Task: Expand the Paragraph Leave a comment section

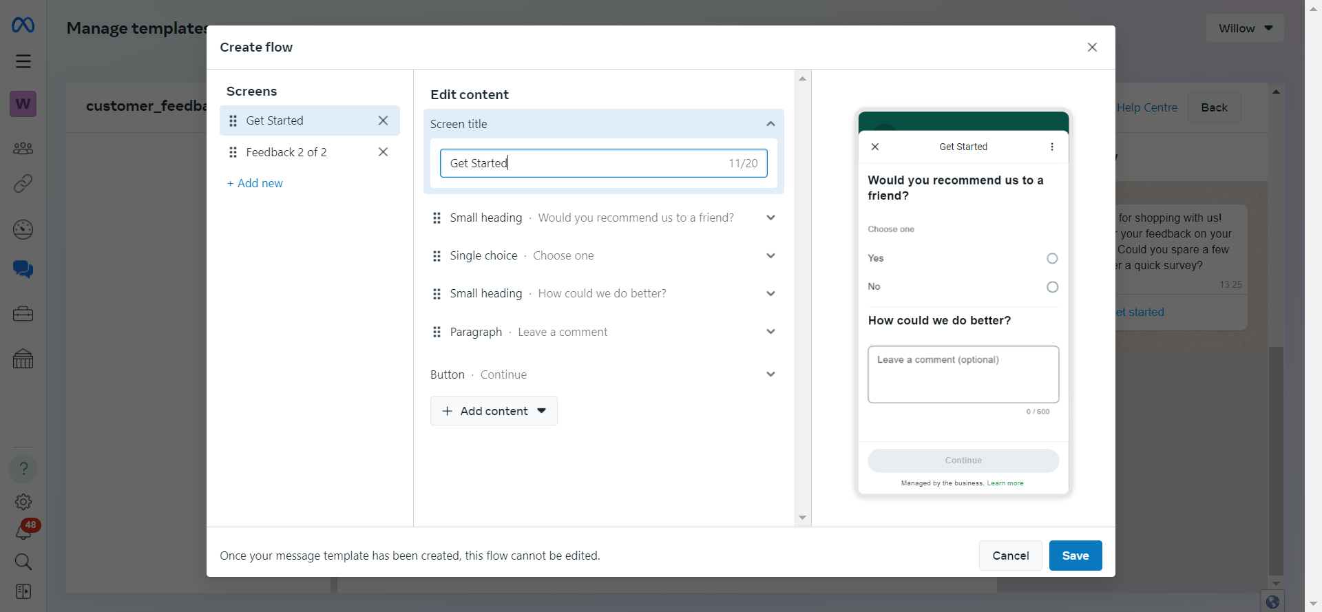Action: (x=770, y=331)
